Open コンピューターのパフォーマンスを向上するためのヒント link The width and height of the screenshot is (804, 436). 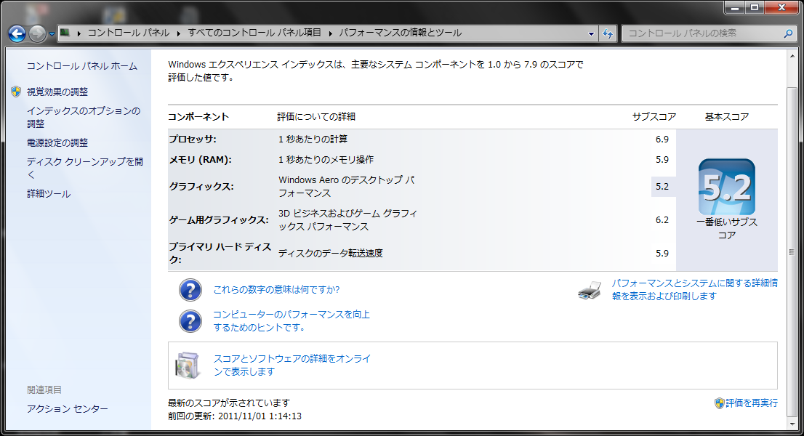[292, 320]
